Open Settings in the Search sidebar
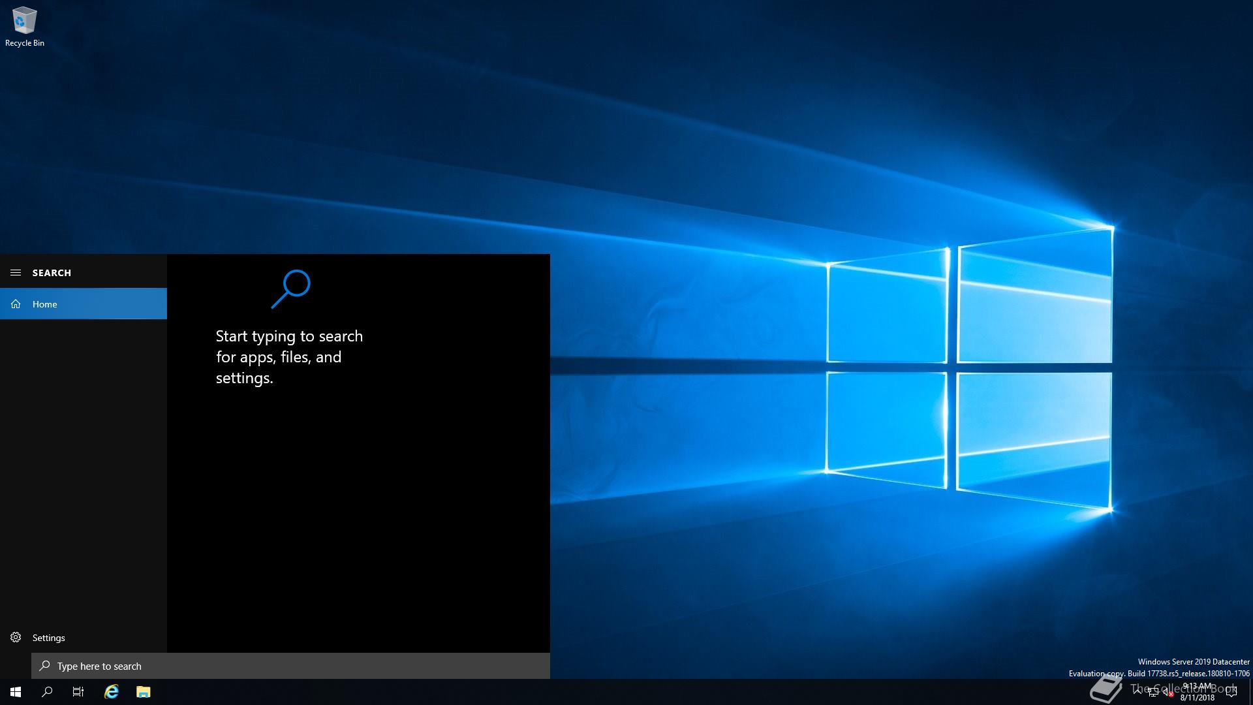This screenshot has width=1253, height=705. tap(84, 637)
